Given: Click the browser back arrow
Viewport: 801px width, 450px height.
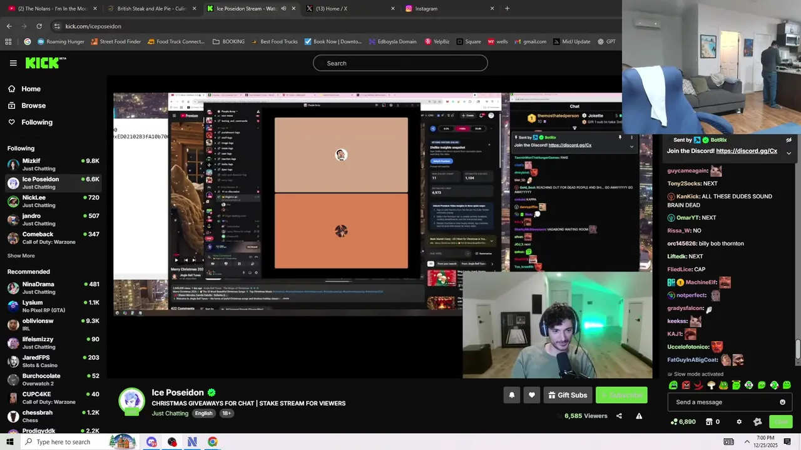Looking at the screenshot, I should pos(9,26).
